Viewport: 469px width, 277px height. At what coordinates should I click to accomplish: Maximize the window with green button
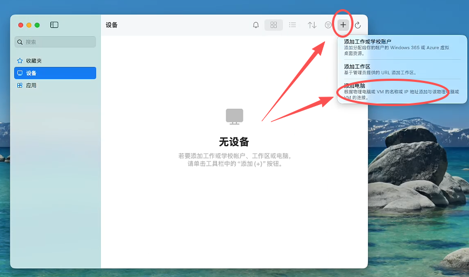(x=37, y=25)
